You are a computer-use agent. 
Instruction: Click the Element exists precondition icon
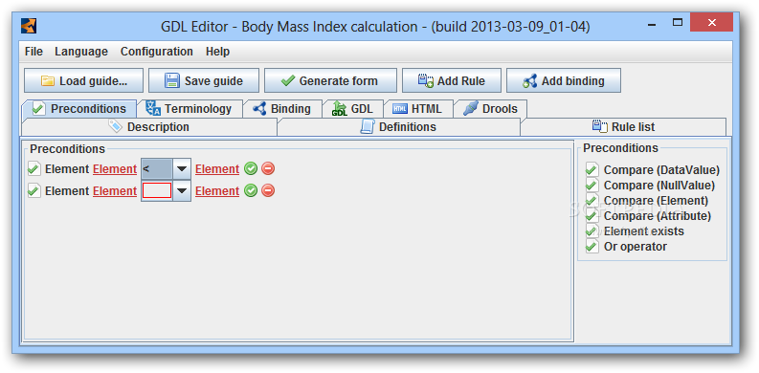pos(592,230)
